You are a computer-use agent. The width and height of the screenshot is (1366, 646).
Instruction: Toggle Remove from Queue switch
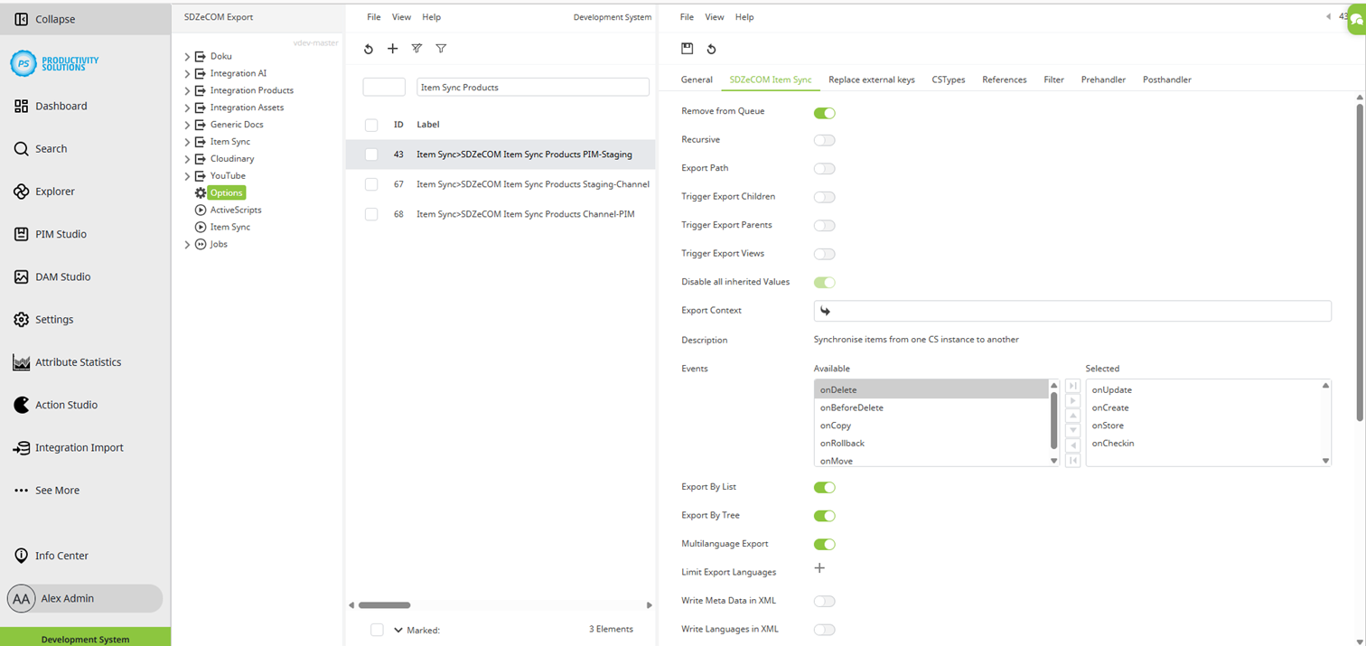pos(824,113)
